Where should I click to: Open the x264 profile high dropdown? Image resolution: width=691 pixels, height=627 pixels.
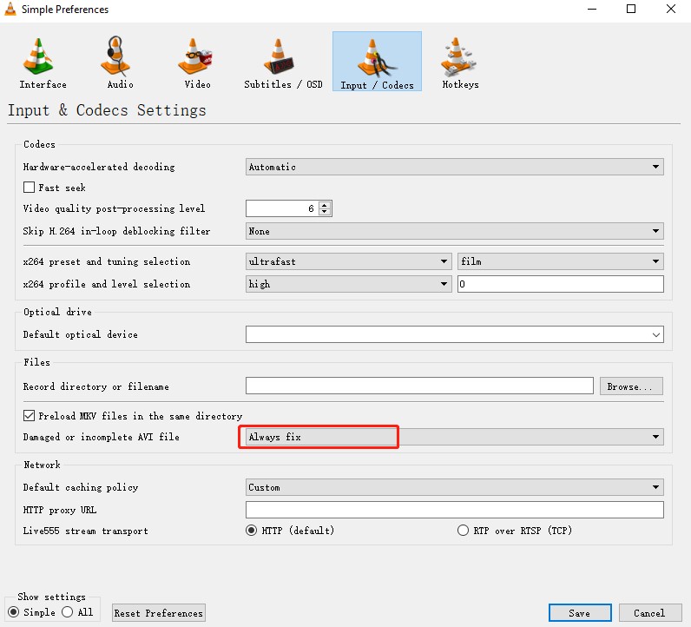pyautogui.click(x=348, y=284)
